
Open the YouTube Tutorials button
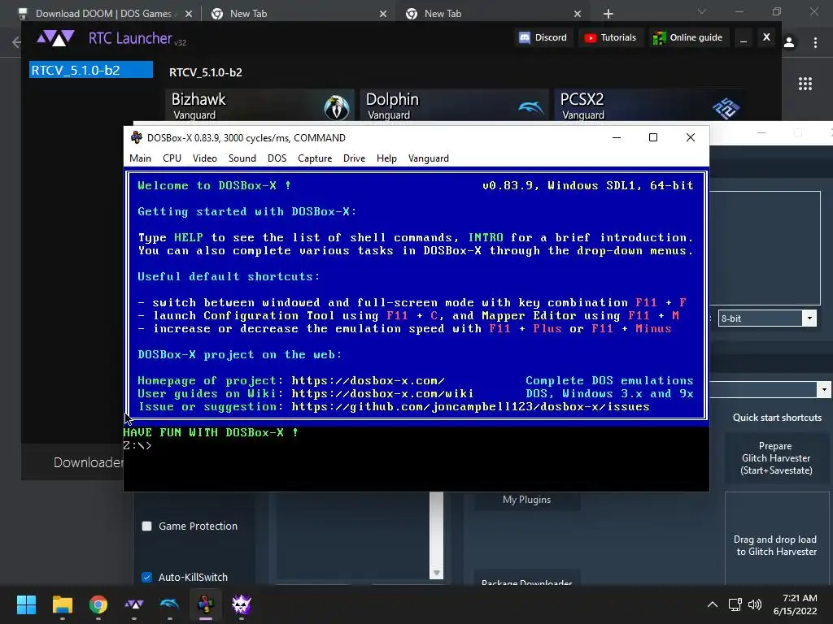(610, 37)
